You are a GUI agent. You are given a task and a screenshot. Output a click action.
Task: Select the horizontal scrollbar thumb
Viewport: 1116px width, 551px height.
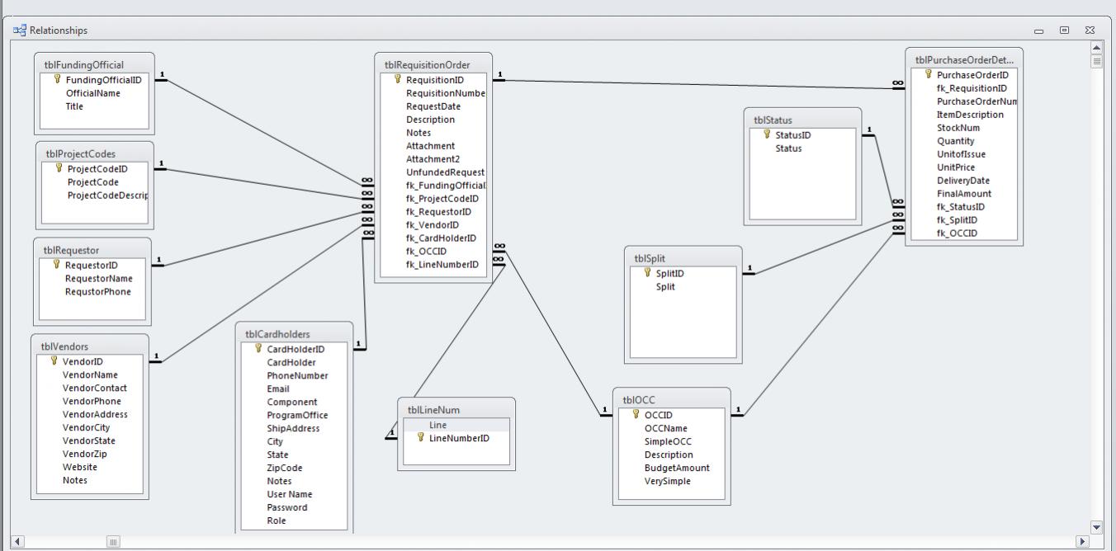coord(114,541)
